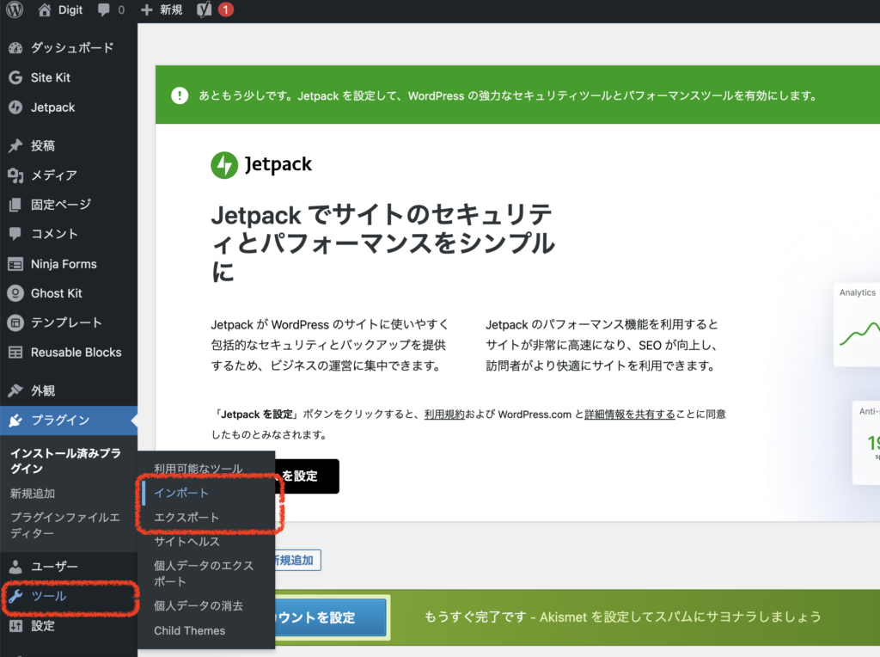Click the home icon beside Digit
This screenshot has width=880, height=657.
[x=45, y=9]
